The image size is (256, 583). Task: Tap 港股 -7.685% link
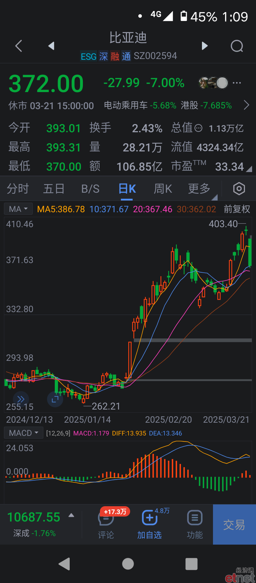point(206,105)
